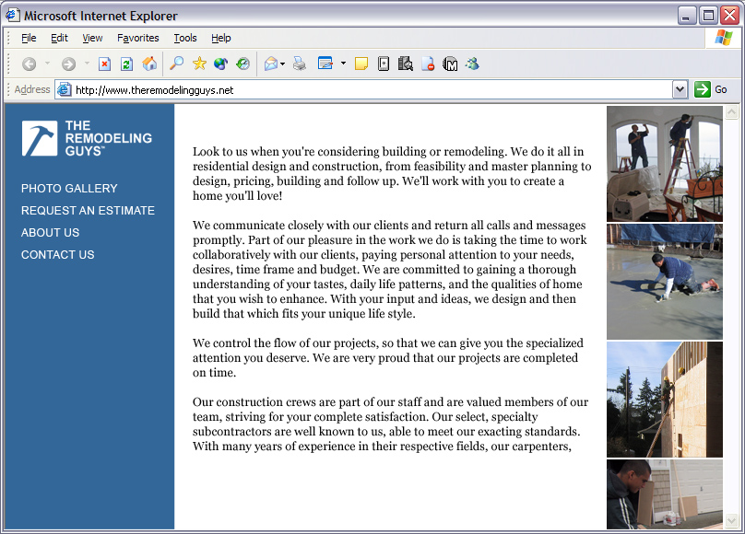Go to the Home page icon
The image size is (745, 534).
click(x=149, y=64)
